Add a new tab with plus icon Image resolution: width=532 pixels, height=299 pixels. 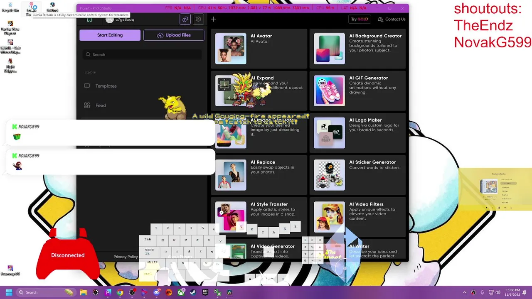click(x=213, y=19)
